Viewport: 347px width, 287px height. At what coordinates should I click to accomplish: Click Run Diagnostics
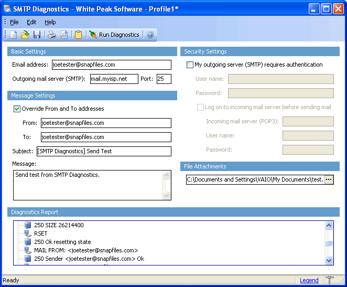pos(114,35)
